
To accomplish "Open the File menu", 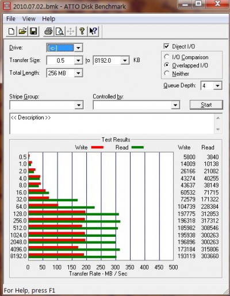I will point(11,19).
